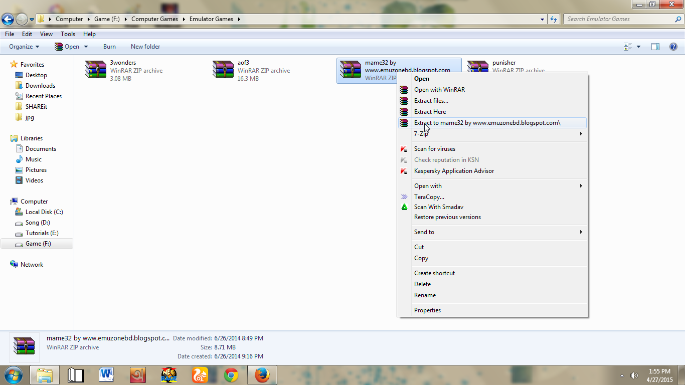Open the Edit menu
This screenshot has width=685, height=385.
click(27, 34)
